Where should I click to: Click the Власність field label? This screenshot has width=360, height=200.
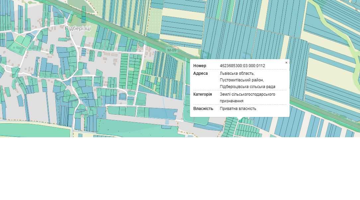203,109
